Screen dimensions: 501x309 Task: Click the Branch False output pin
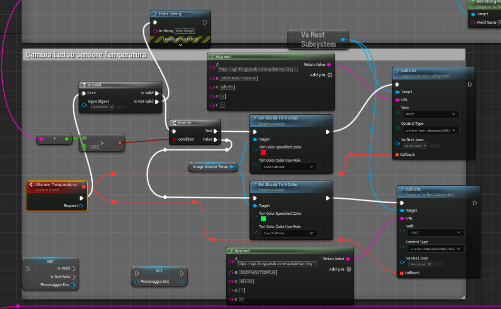[215, 139]
